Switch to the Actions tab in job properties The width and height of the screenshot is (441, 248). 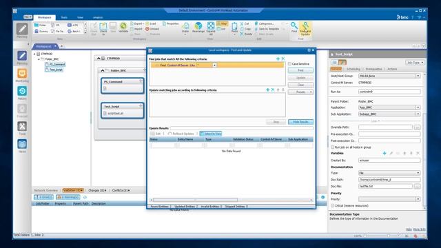392,69
